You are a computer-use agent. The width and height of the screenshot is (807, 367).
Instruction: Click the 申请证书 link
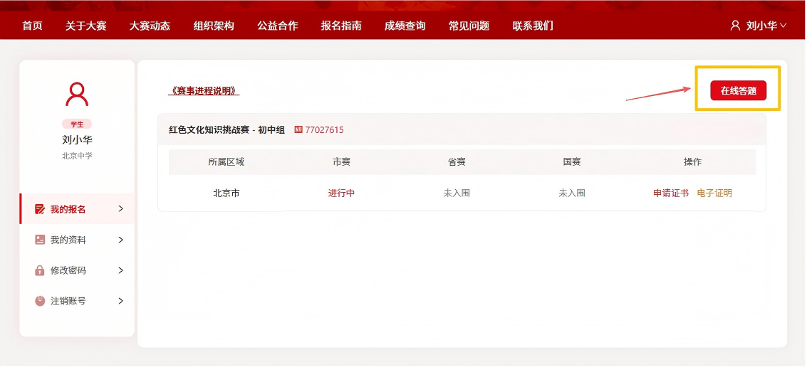coord(671,193)
